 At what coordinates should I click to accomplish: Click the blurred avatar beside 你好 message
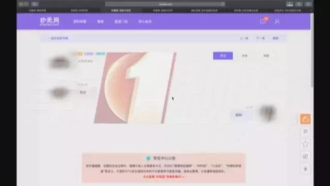[x=60, y=92]
